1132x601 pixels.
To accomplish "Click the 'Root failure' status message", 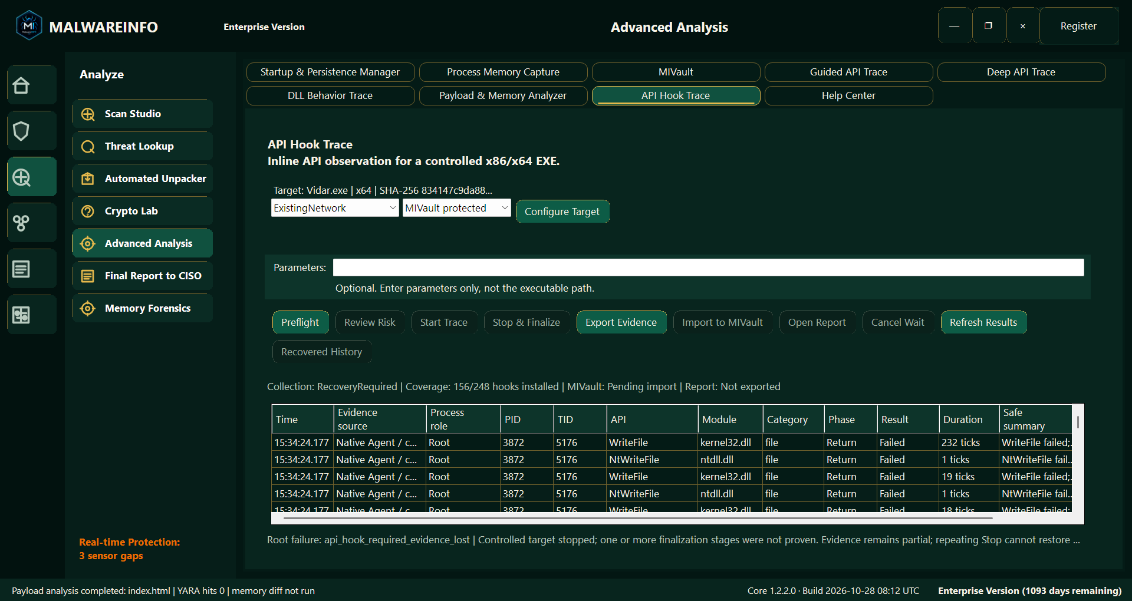I will (x=673, y=540).
